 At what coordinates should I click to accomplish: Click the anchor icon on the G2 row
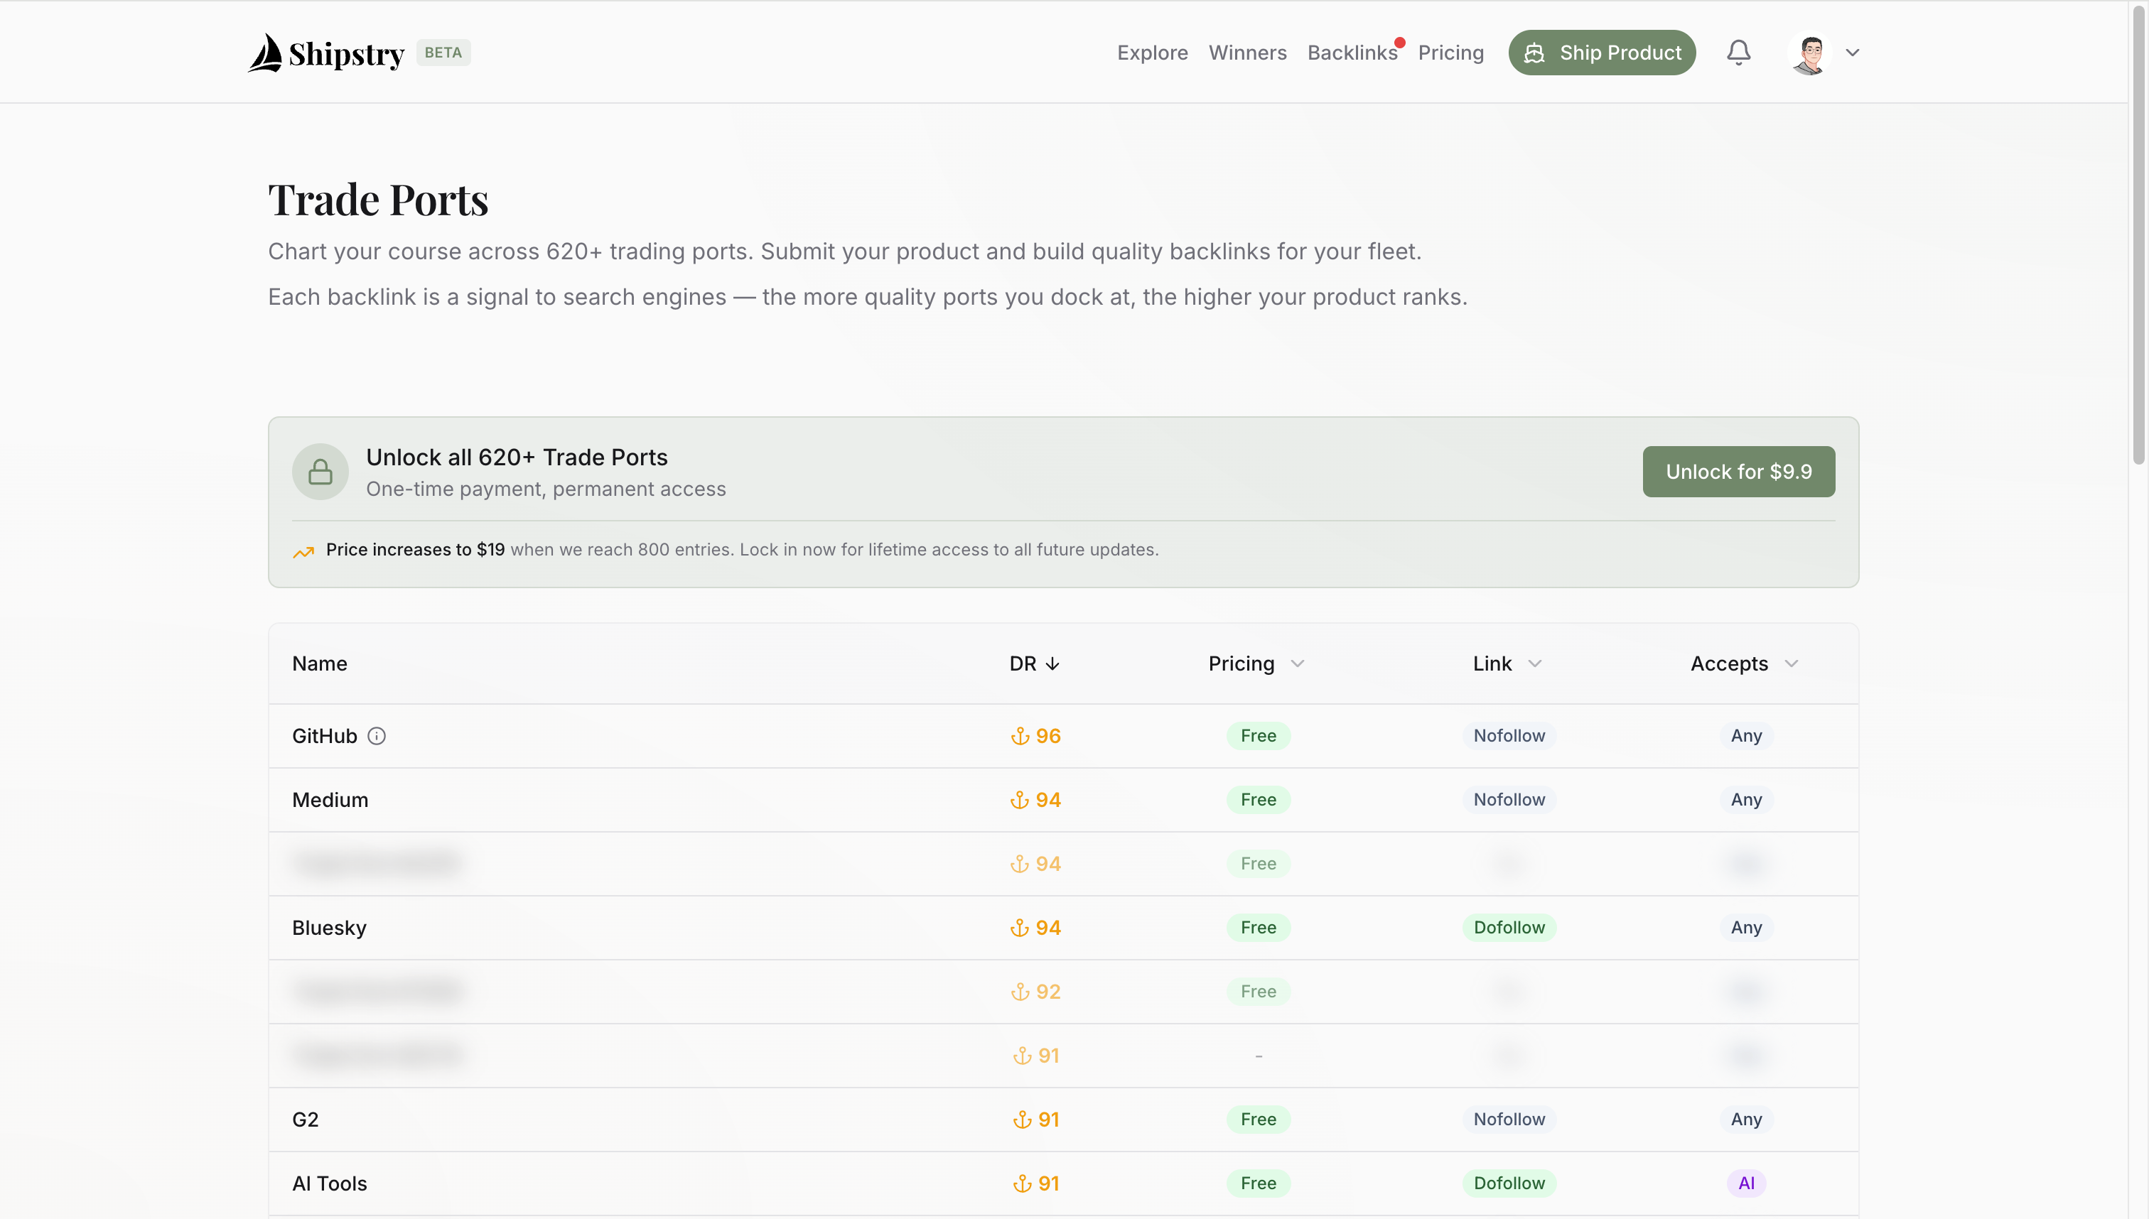pos(1023,1119)
